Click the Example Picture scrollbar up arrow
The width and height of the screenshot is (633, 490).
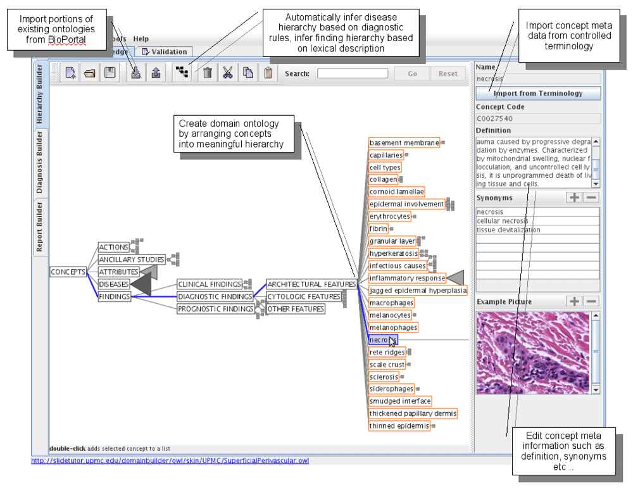tap(596, 315)
